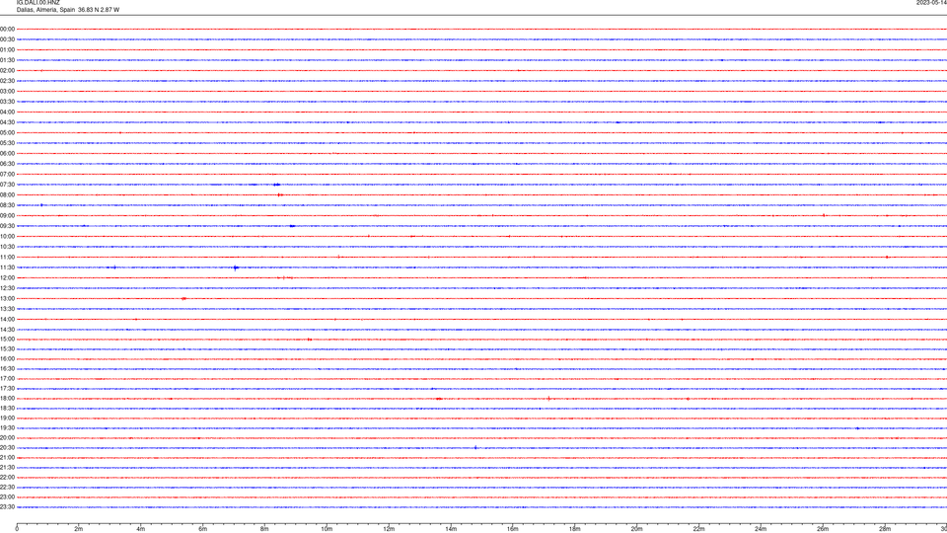
Task: Click the 14m tick label on time axis
Action: 451,529
